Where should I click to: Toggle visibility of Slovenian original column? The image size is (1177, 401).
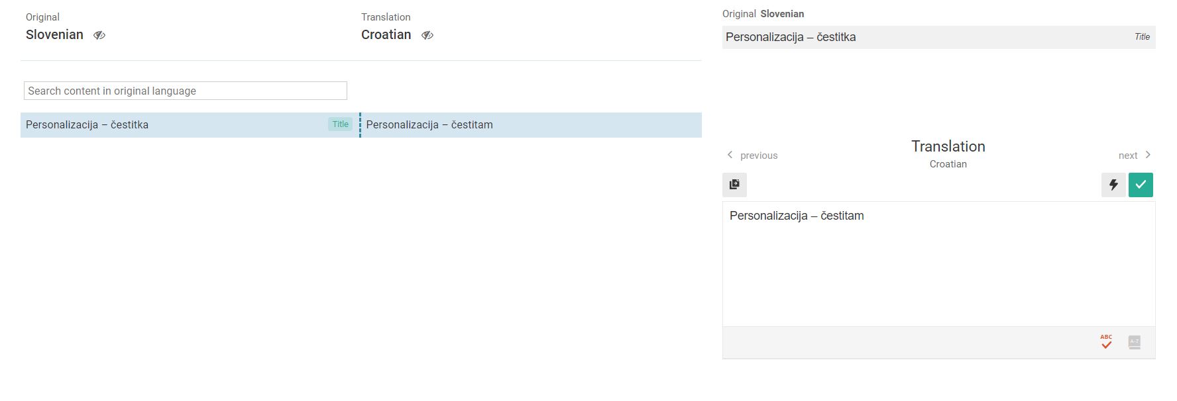99,35
